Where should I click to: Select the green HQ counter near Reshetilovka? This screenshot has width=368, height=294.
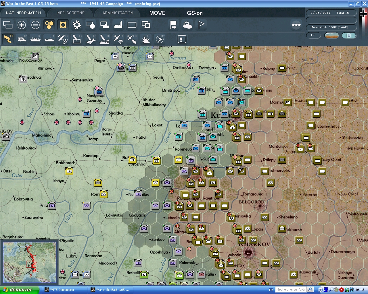click(x=144, y=274)
